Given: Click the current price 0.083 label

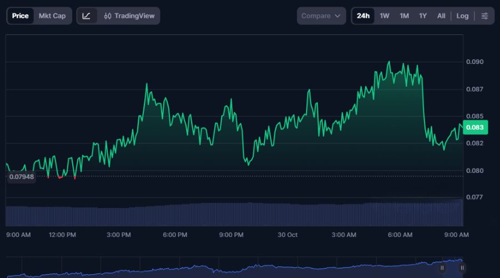Looking at the screenshot, I should [x=475, y=127].
